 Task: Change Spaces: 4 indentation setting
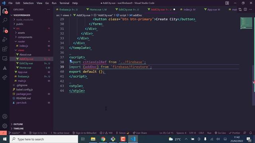[x=181, y=133]
